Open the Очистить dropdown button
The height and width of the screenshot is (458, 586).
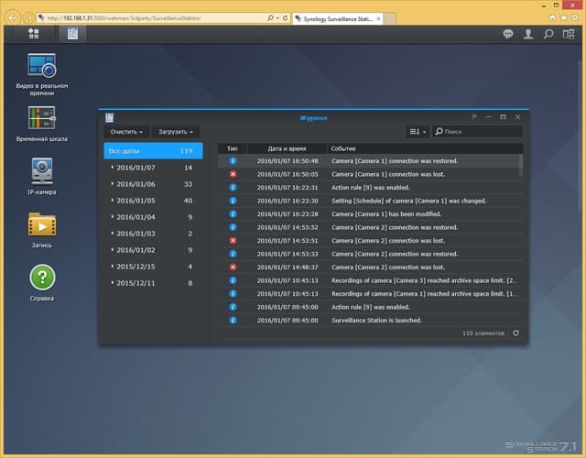click(x=126, y=132)
